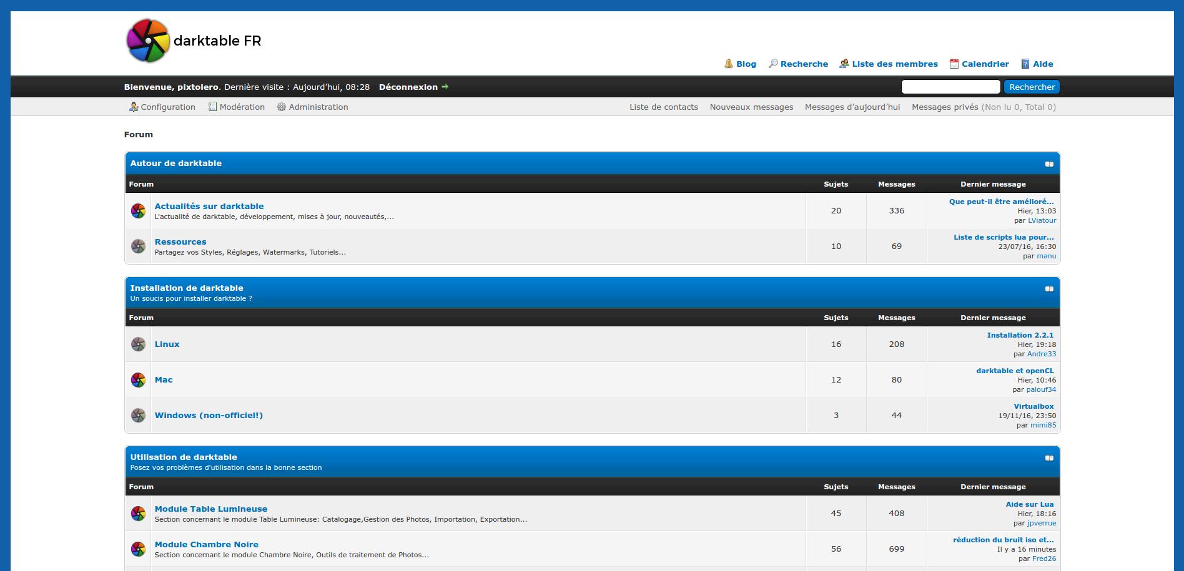The image size is (1184, 571).
Task: Open last post 'Installation 2.2.1'
Action: [x=1020, y=335]
